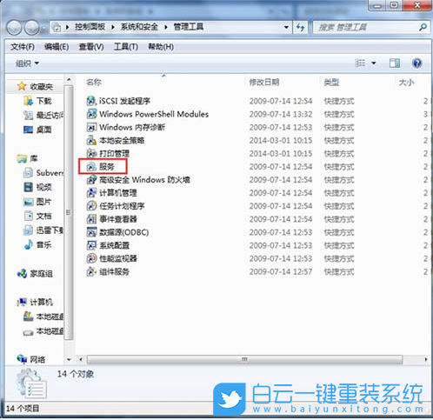This screenshot has height=420, width=433.
Task: Select the 性能监视器 icon
Action: click(x=91, y=258)
